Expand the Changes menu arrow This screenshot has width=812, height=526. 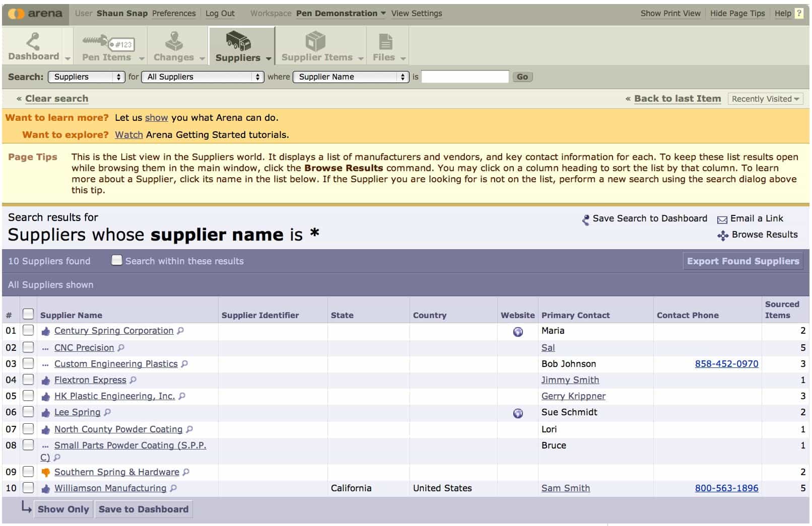[x=202, y=58]
